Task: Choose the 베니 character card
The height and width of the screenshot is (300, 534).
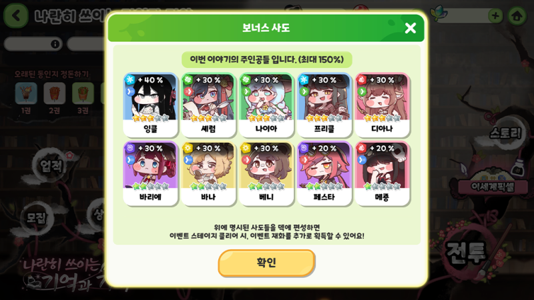Action: click(x=266, y=173)
